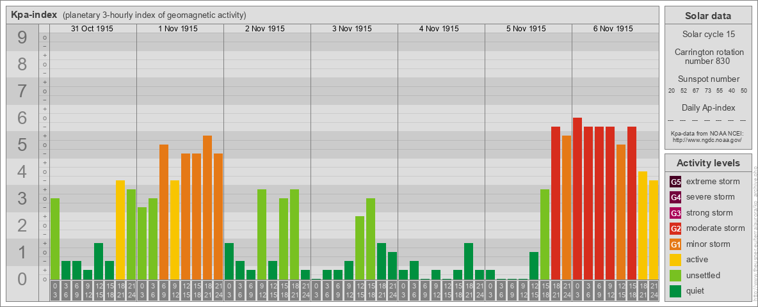Click the 31 Oct 12-15h dark green bar

(x=99, y=261)
